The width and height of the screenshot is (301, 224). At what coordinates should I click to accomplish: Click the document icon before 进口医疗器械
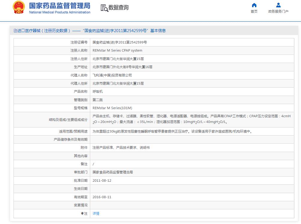click(x=15, y=31)
